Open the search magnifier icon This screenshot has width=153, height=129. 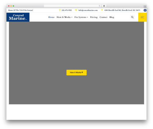[x=132, y=17]
